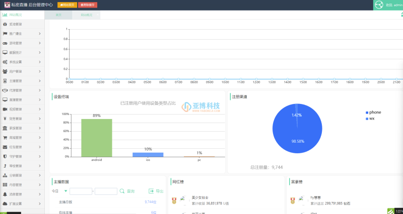The width and height of the screenshot is (403, 214).
Task: Click the video camera icon for 视频管理
Action: 5,109
